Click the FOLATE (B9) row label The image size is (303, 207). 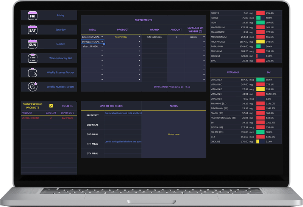[217, 132]
